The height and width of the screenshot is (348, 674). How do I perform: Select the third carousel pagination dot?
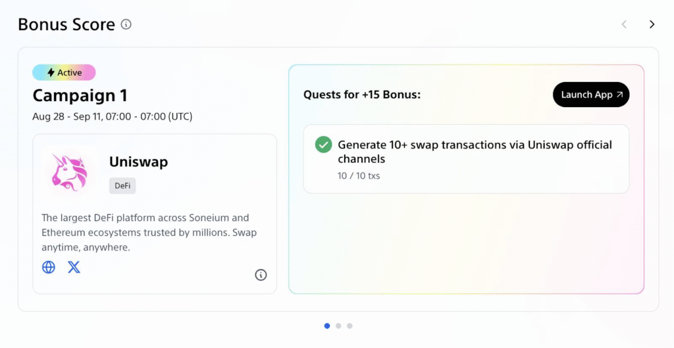pos(350,326)
